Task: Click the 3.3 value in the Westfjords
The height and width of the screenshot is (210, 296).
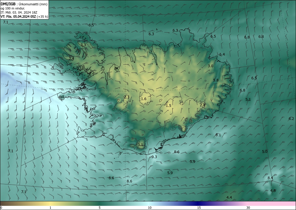Action: [83, 45]
